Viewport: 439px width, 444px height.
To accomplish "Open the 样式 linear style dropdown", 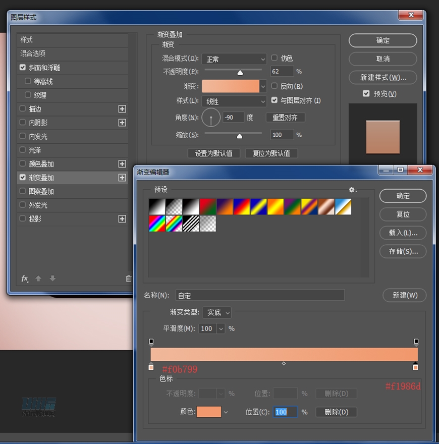I will click(x=234, y=101).
